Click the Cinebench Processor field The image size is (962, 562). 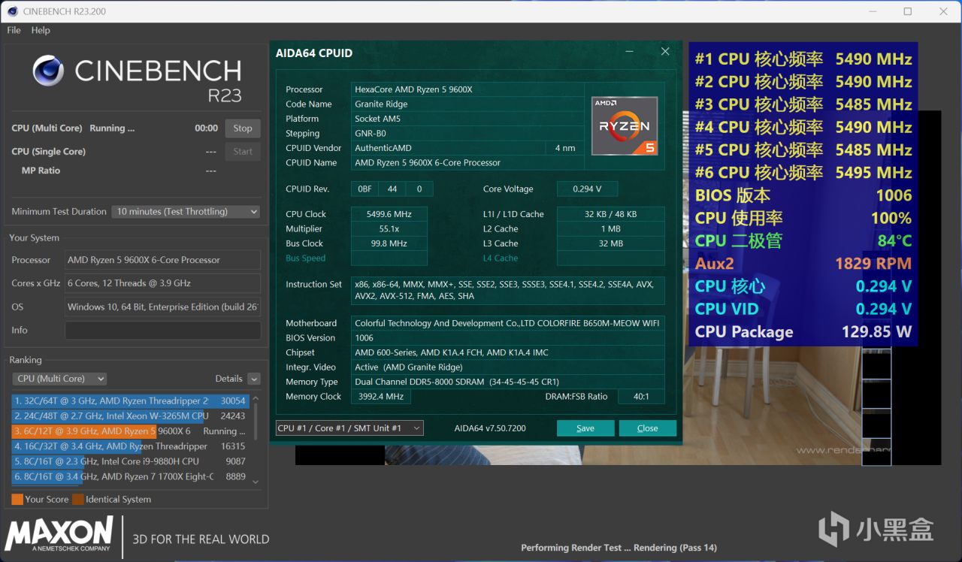click(163, 260)
